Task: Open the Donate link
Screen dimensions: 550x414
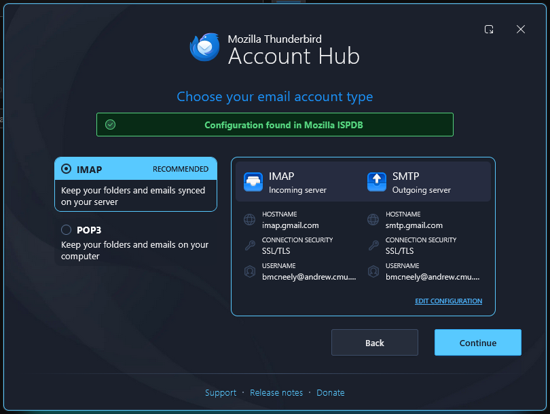Action: coord(331,392)
